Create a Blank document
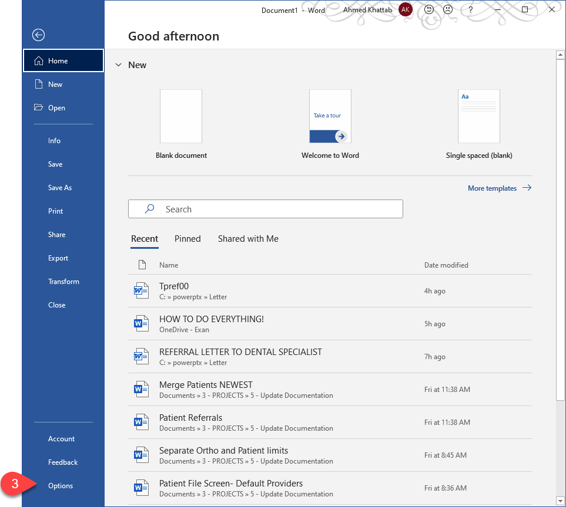The image size is (566, 507). [181, 124]
